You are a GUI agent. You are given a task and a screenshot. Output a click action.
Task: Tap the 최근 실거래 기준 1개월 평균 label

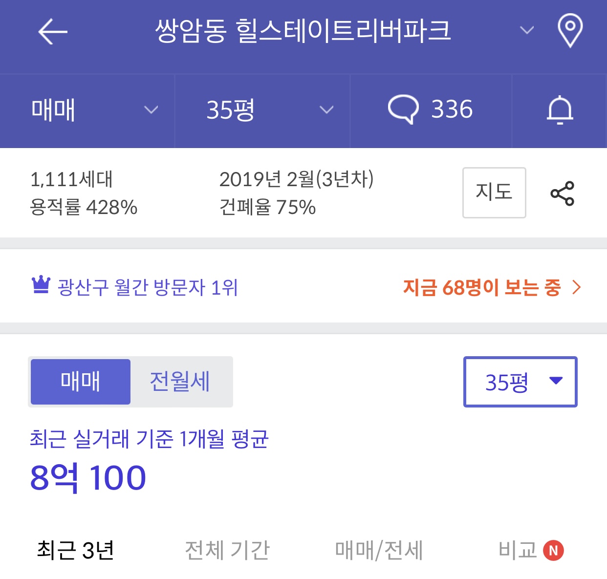point(149,439)
